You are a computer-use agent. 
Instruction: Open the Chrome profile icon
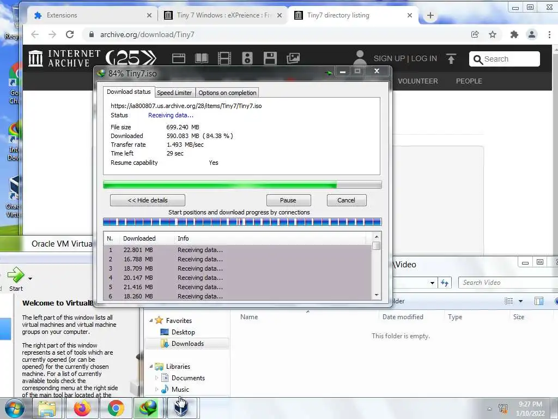click(532, 34)
